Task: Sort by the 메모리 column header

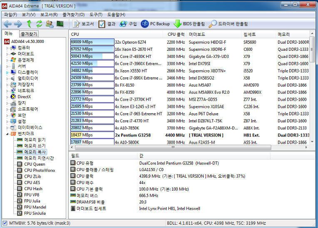Action: pyautogui.click(x=293, y=34)
